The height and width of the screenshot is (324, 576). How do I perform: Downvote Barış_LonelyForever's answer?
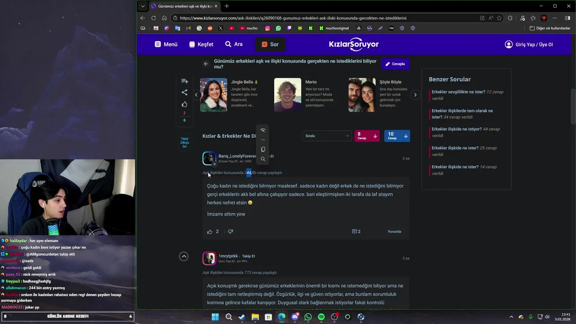coord(230,232)
